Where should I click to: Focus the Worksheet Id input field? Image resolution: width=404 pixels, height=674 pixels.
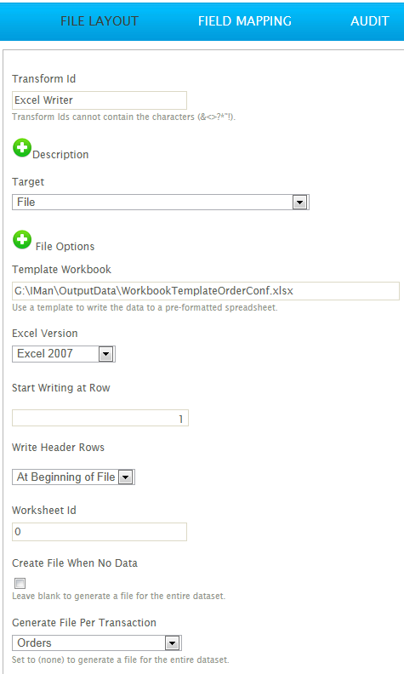coord(100,532)
